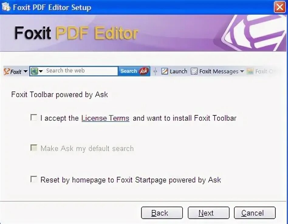
Task: Cancel the Foxit PDF Editor setup
Action: [255, 213]
